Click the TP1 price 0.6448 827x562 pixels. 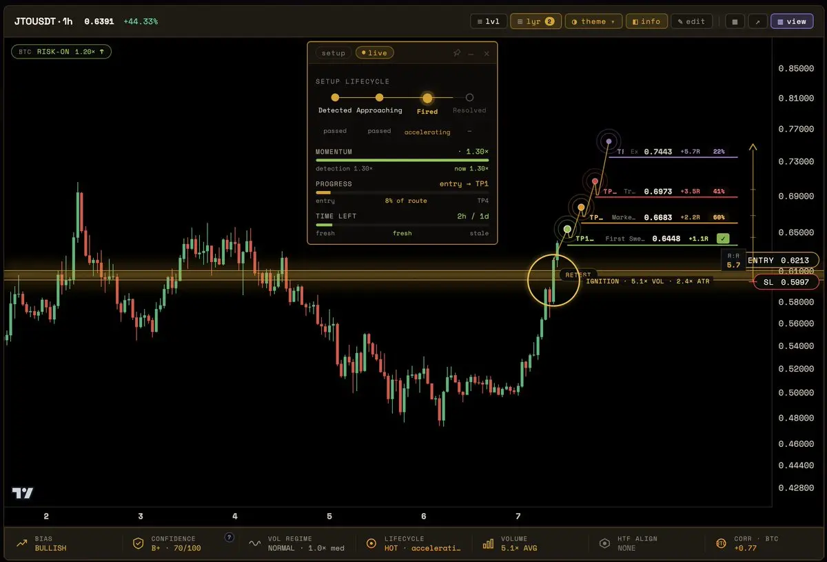(666, 239)
